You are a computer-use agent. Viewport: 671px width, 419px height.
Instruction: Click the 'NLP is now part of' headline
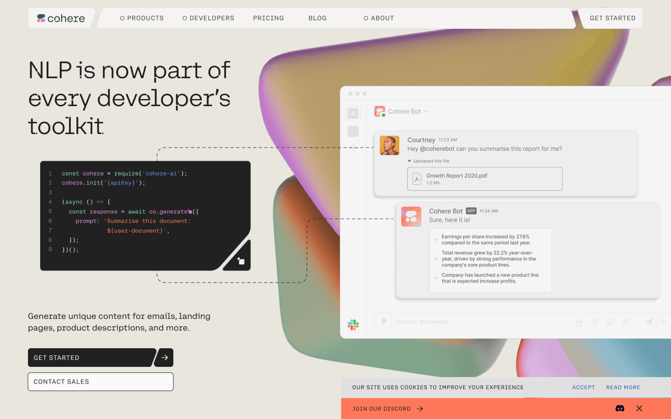[x=129, y=70]
